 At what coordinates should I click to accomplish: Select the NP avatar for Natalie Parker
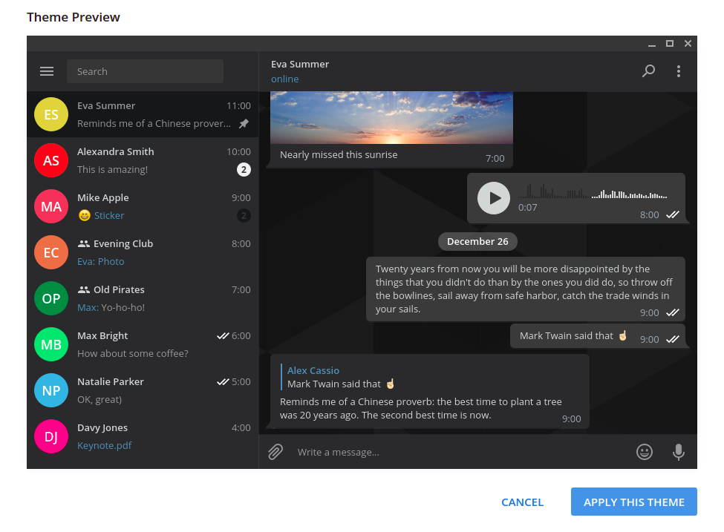tap(51, 390)
